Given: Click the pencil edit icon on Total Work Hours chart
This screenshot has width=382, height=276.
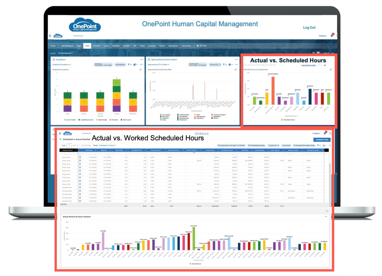Looking at the screenshot, I should pos(330,70).
